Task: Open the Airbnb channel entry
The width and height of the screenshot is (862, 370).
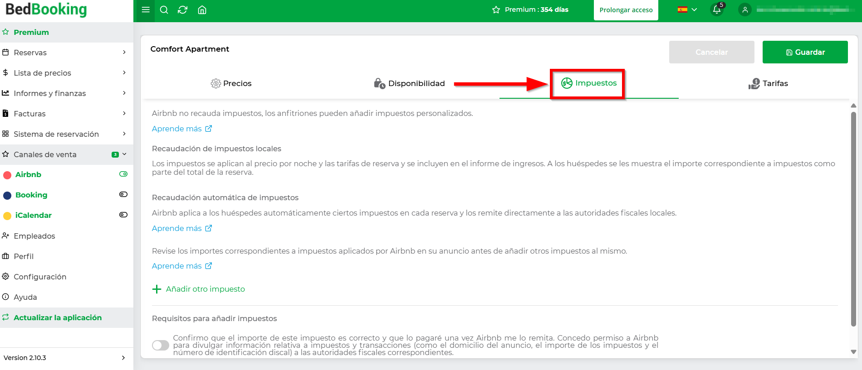Action: [x=28, y=174]
